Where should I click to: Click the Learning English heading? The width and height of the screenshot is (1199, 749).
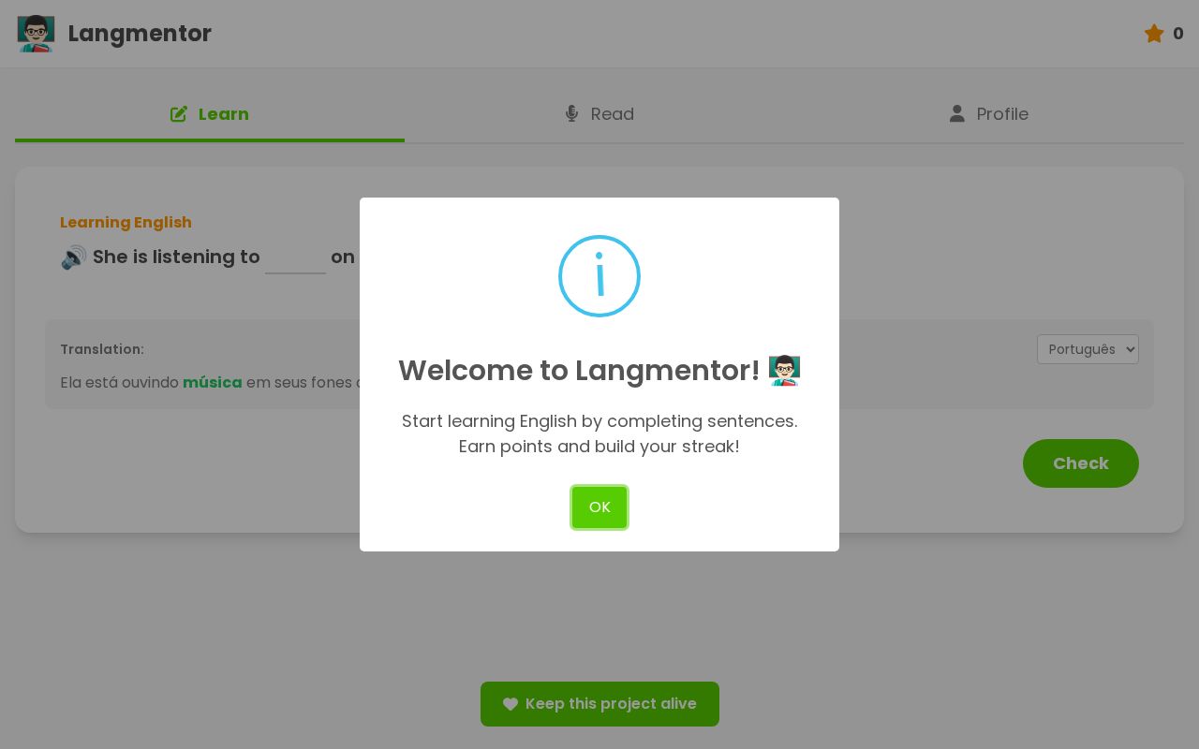126,222
